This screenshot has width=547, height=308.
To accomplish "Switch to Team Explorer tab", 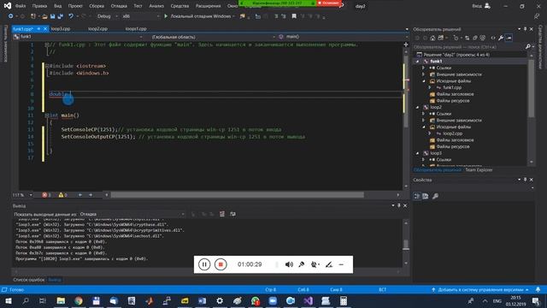I will (x=479, y=170).
